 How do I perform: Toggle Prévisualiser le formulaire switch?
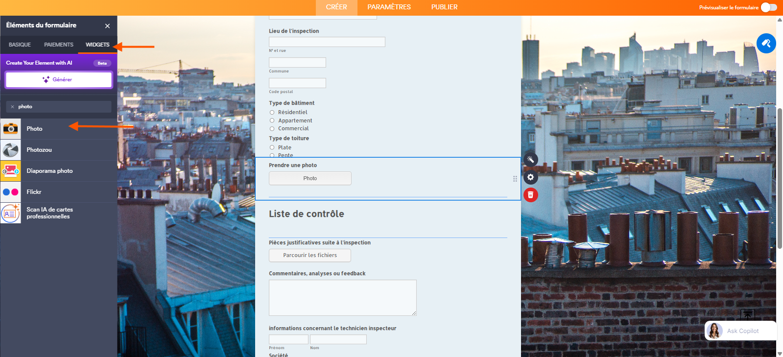(769, 7)
